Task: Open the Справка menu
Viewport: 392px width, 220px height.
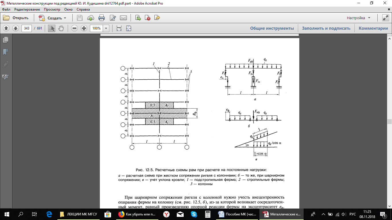Action: (x=83, y=9)
